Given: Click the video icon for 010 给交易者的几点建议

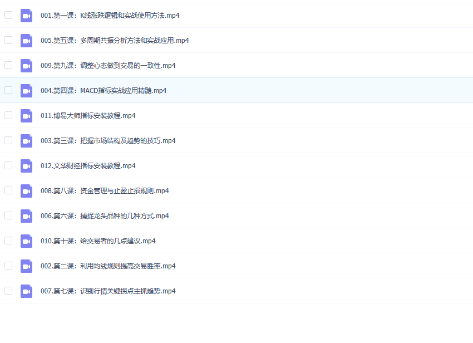Looking at the screenshot, I should point(26,241).
